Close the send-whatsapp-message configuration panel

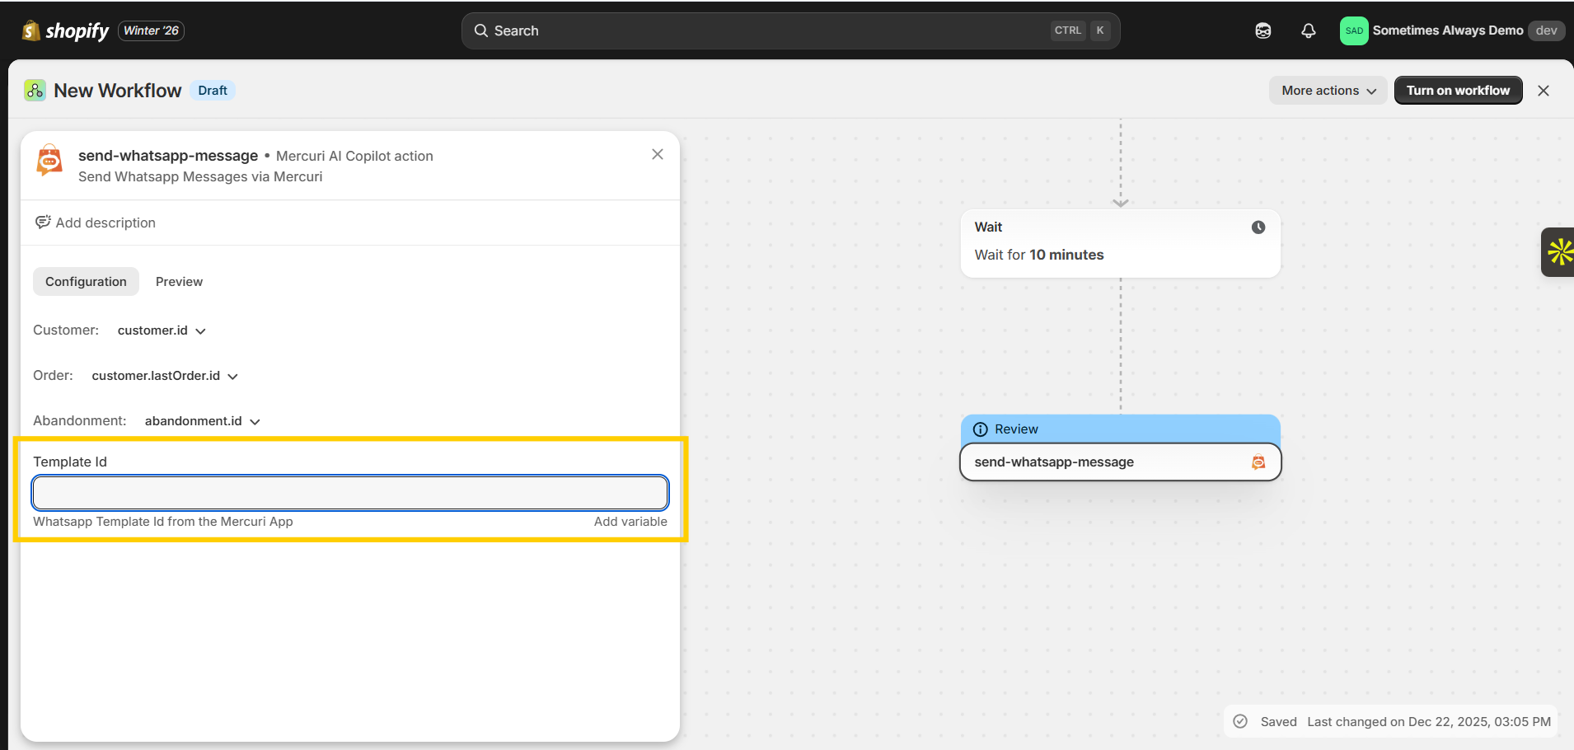(657, 154)
